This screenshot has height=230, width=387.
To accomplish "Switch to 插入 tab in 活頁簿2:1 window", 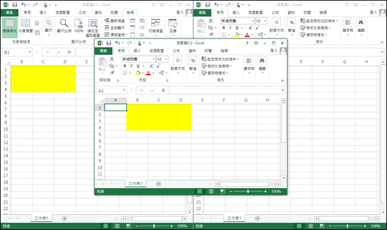I will pyautogui.click(x=43, y=12).
